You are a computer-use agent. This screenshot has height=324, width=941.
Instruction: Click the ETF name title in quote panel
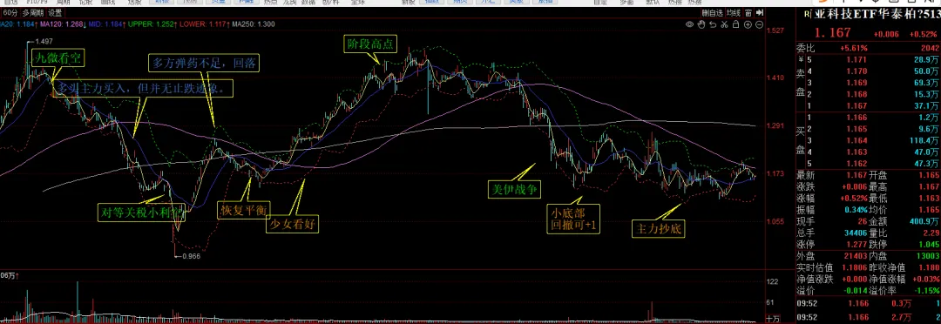coord(877,15)
